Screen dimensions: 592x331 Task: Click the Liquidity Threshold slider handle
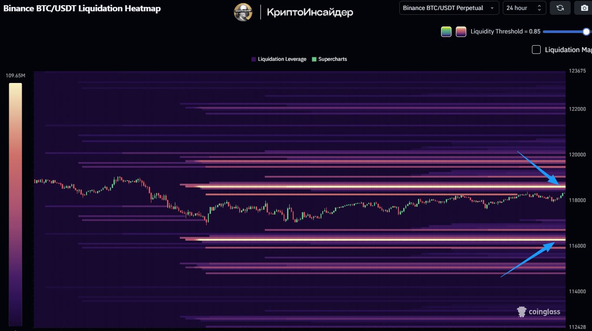click(x=586, y=31)
